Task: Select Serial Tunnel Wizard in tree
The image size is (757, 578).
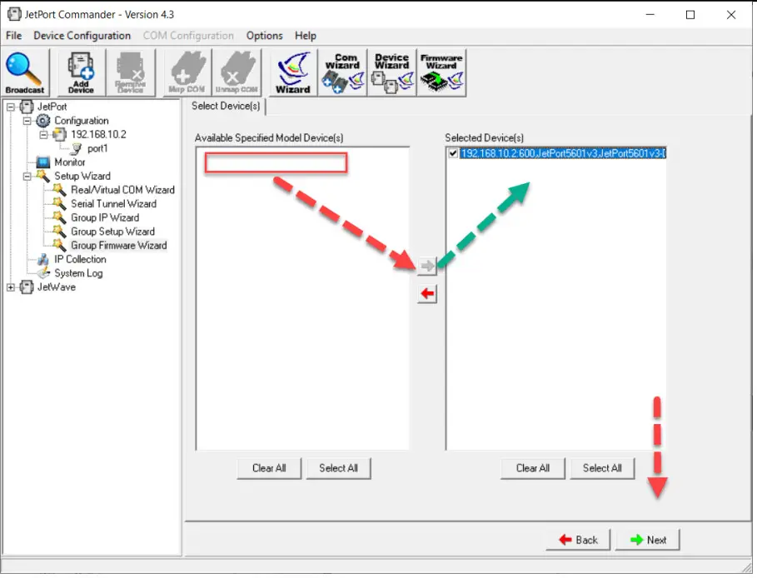Action: [x=113, y=204]
